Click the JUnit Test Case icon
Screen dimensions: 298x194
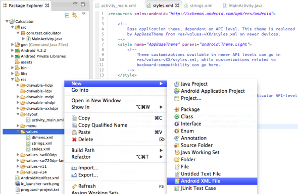tap(177, 188)
